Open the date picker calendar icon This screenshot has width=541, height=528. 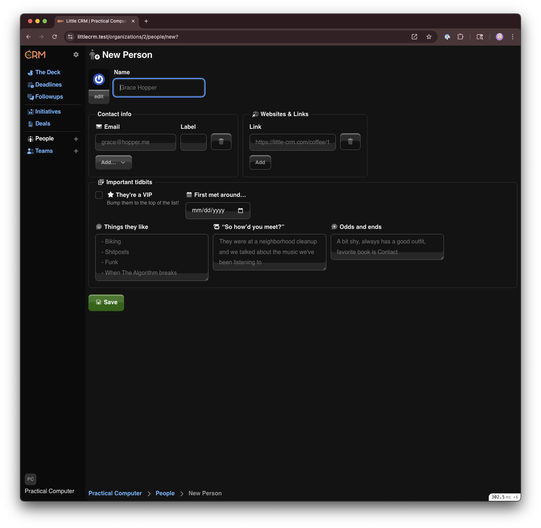click(240, 211)
